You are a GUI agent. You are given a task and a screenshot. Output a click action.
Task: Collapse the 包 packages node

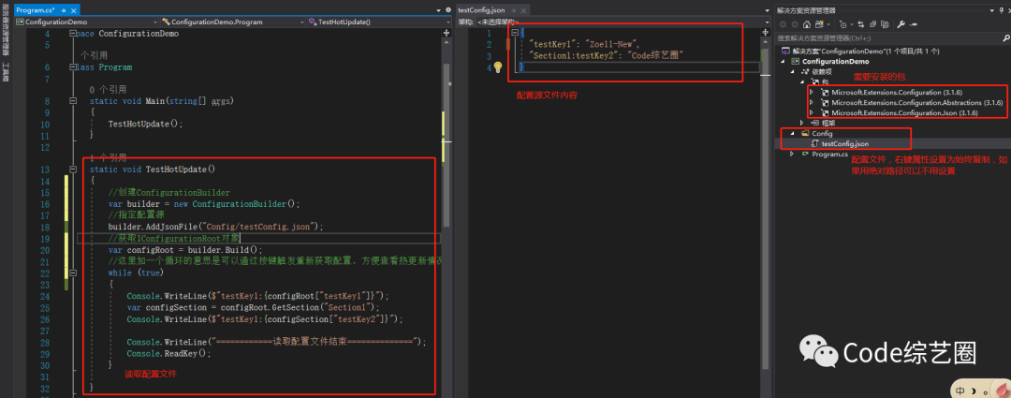(x=802, y=81)
